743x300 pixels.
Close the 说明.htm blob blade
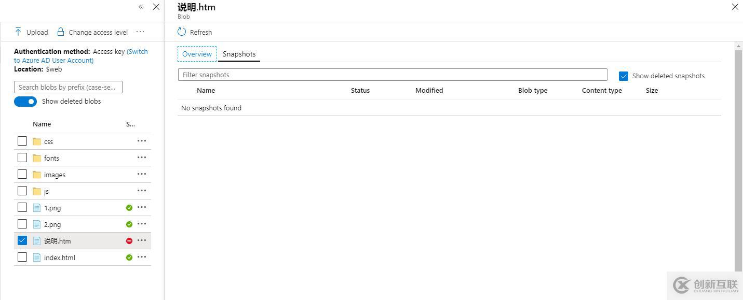(735, 7)
